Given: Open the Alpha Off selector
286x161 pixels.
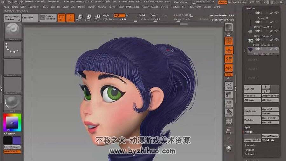Looking at the screenshot, I should click(12, 68).
